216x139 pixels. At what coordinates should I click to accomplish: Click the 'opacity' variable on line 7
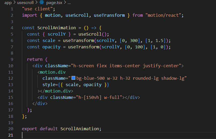point(51,47)
